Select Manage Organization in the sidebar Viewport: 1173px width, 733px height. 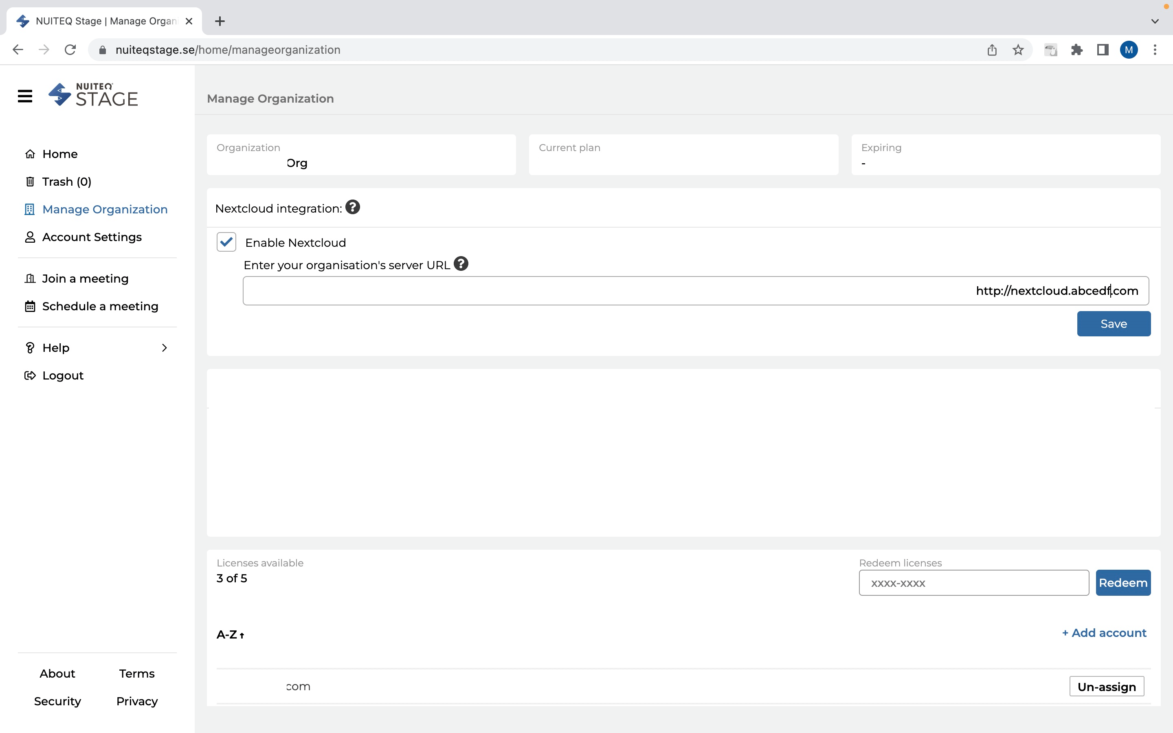tap(105, 209)
